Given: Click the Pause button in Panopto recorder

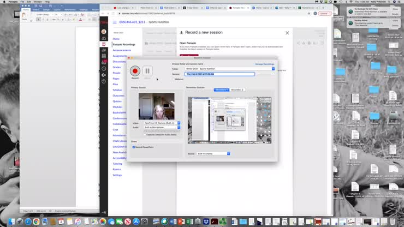Looking at the screenshot, I should pos(147,71).
